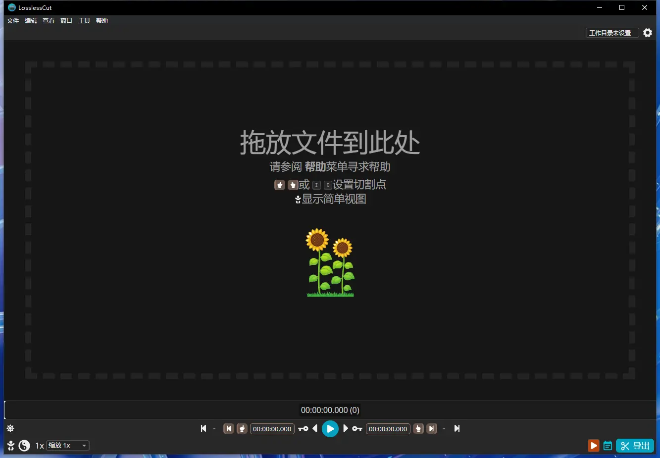Viewport: 660px width, 458px height.
Task: Toggle the 1x playback speed control
Action: point(39,445)
